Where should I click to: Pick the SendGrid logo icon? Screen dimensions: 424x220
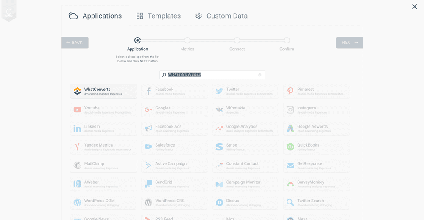148,184
